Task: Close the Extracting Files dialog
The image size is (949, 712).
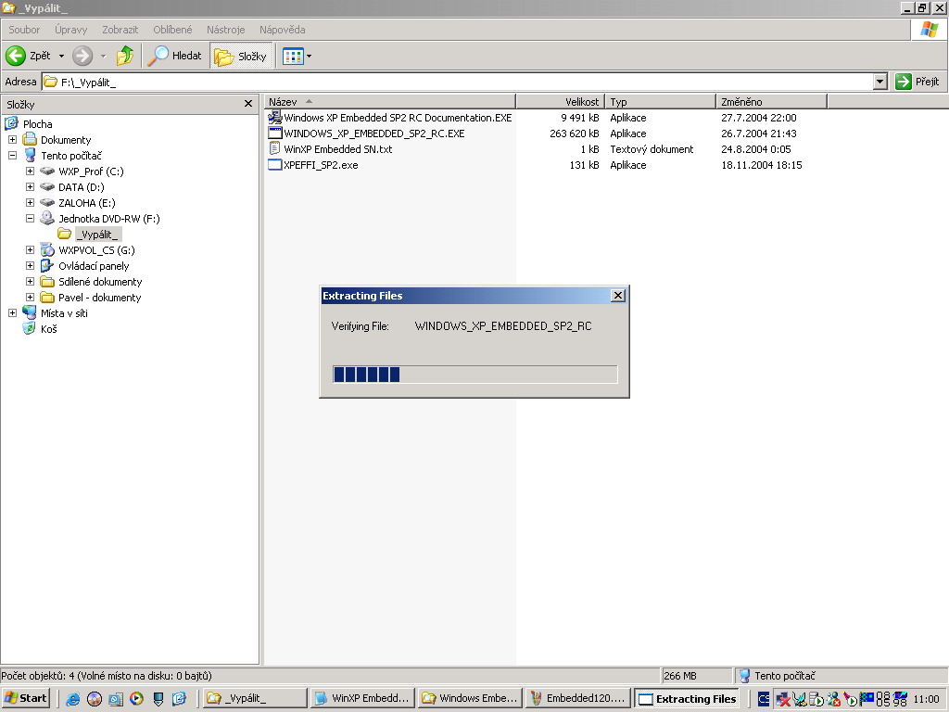Action: click(618, 296)
